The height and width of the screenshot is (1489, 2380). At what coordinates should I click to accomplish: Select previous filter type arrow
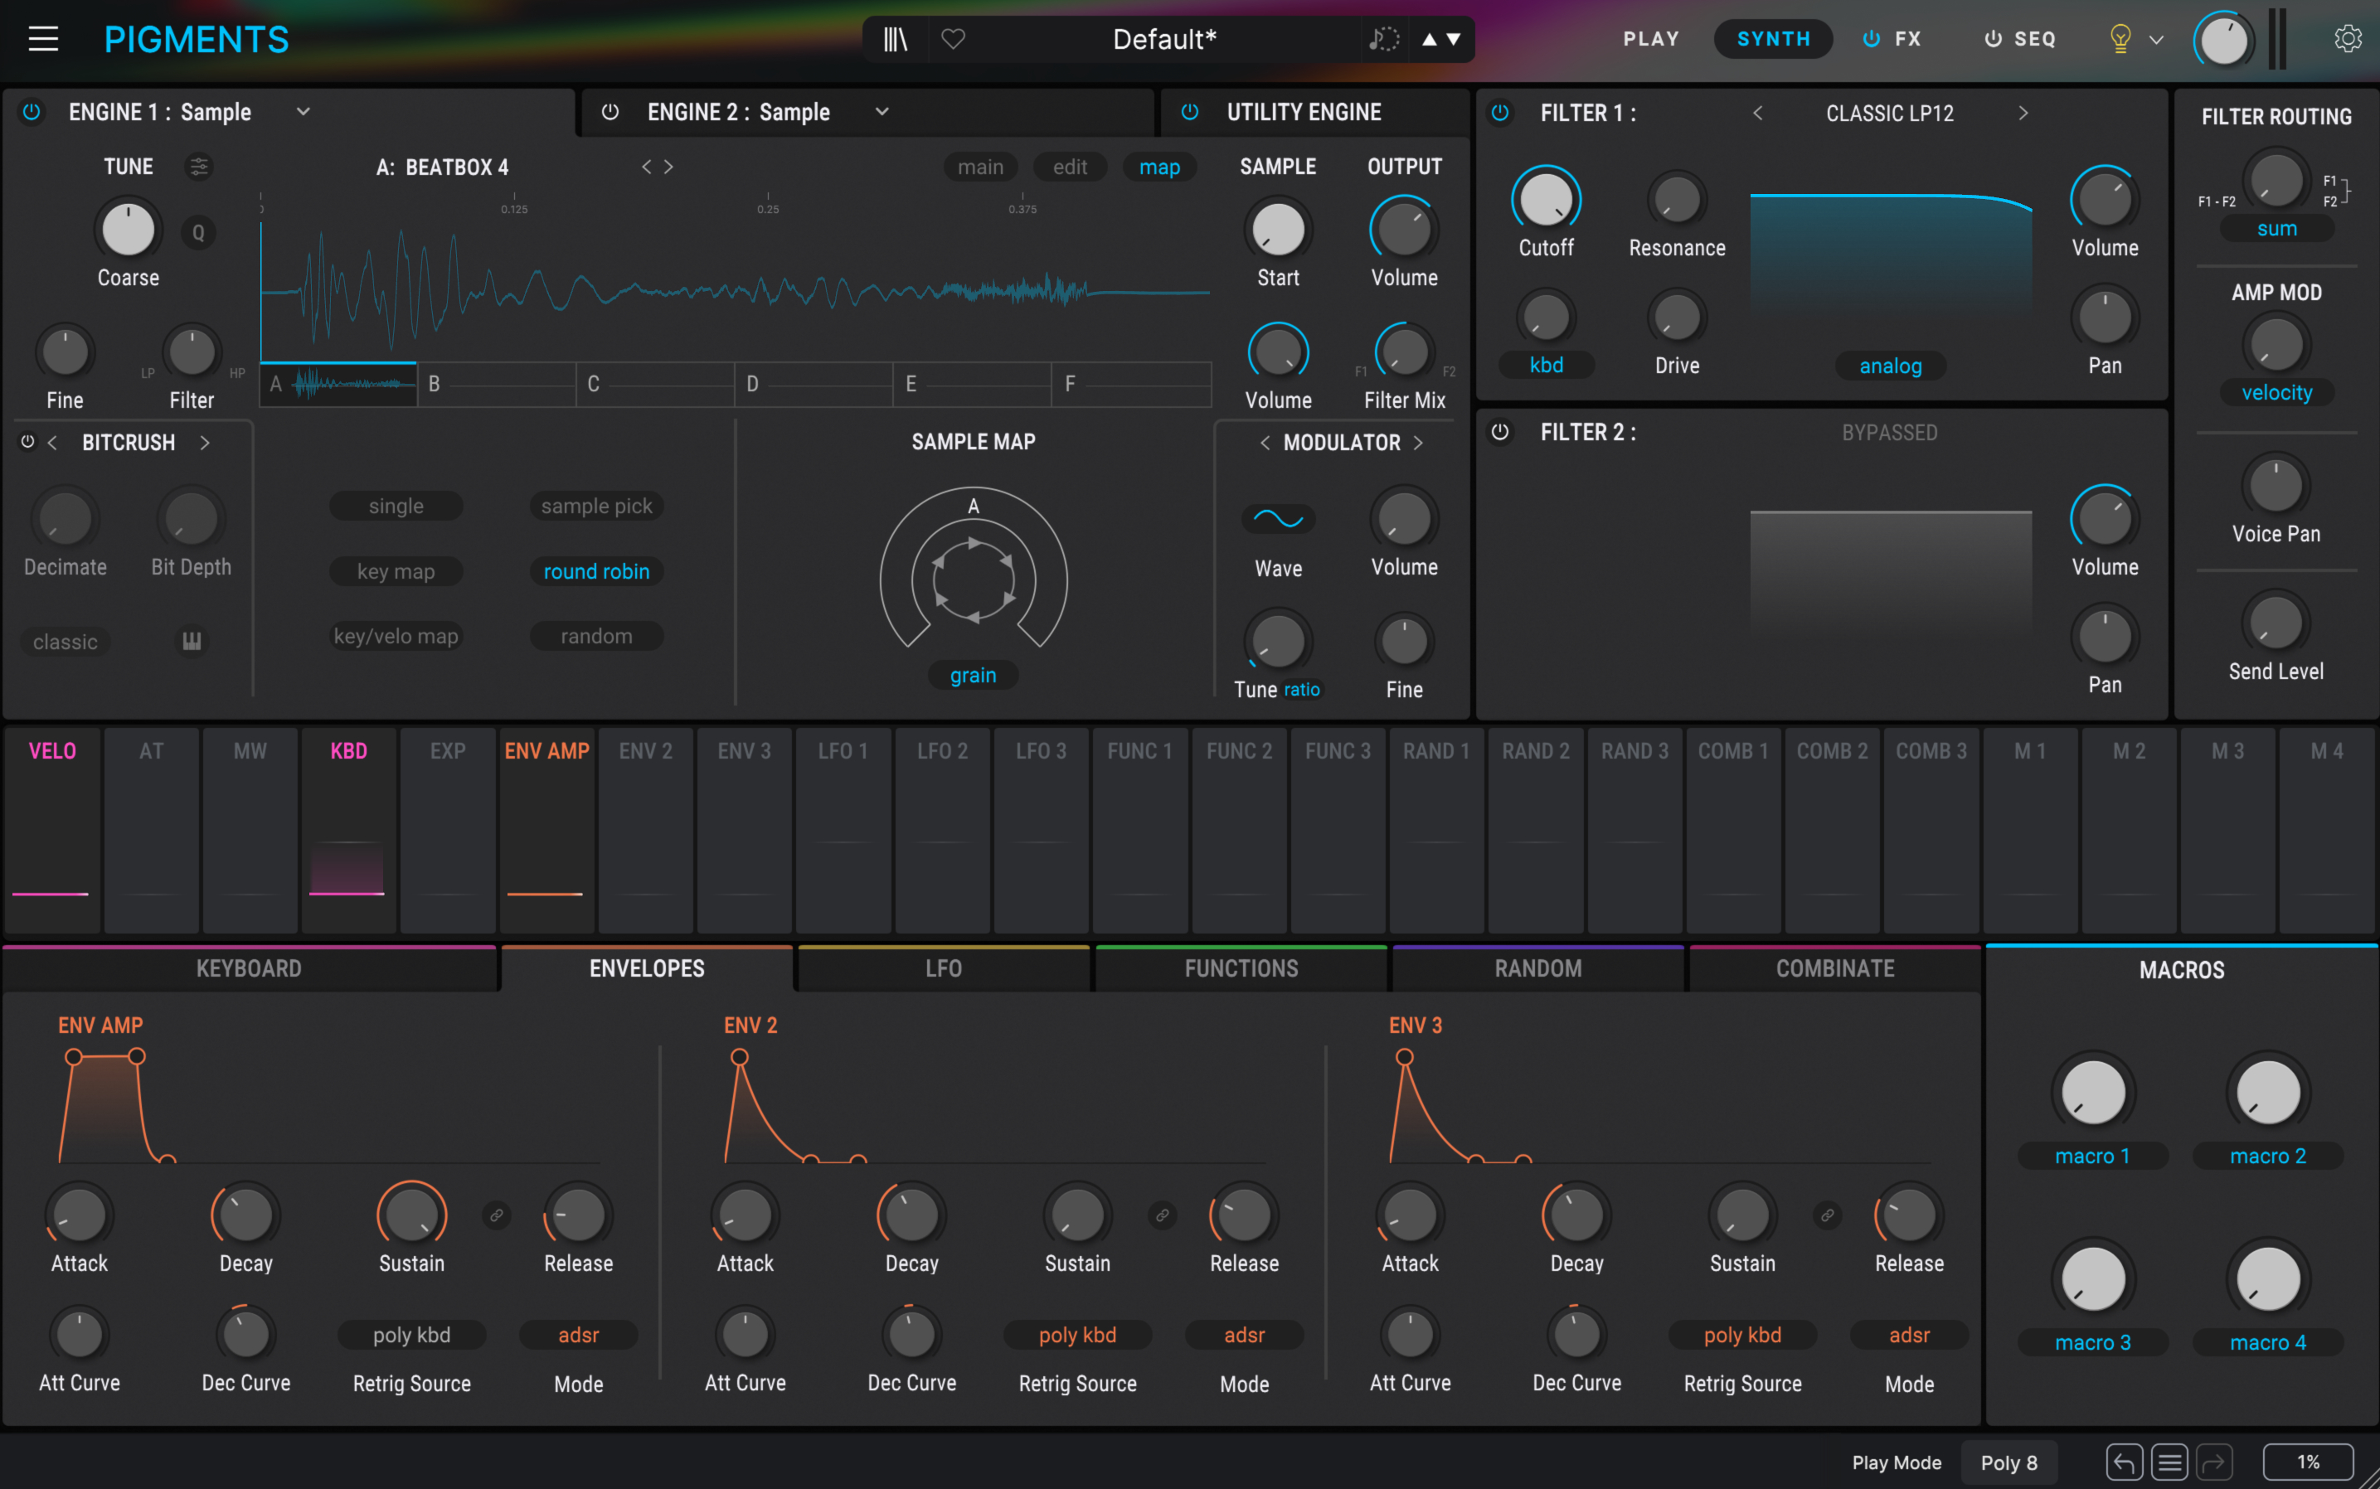click(x=1757, y=114)
